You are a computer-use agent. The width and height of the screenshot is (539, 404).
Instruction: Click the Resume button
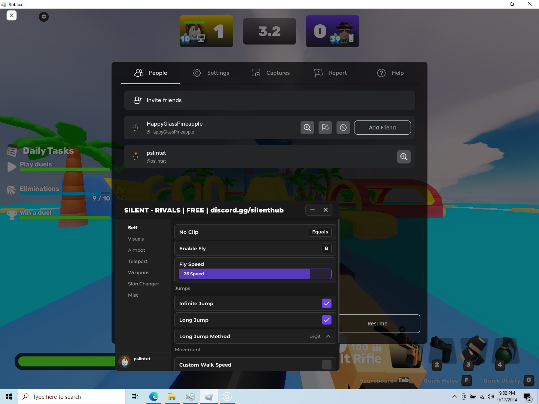[x=377, y=324]
